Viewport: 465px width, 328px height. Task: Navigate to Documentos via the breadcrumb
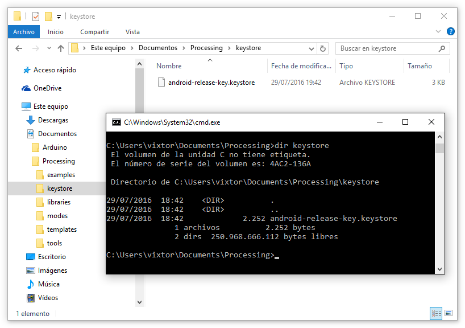158,48
